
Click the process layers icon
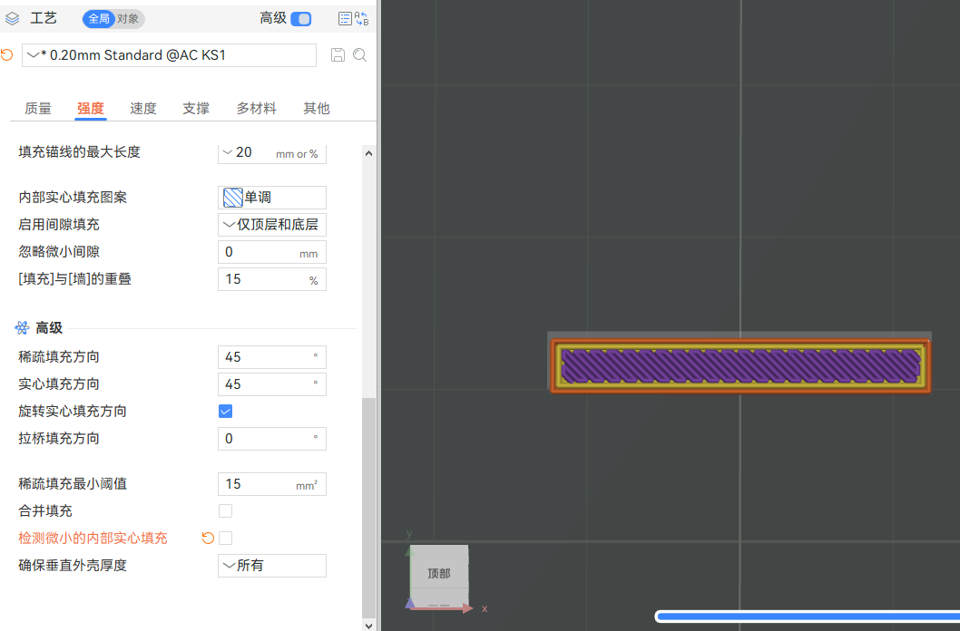click(x=12, y=19)
